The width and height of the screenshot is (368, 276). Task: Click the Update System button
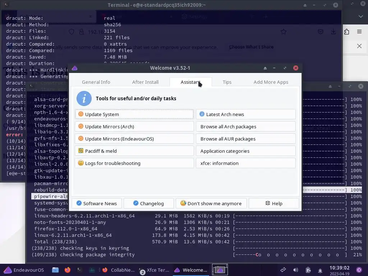[134, 114]
